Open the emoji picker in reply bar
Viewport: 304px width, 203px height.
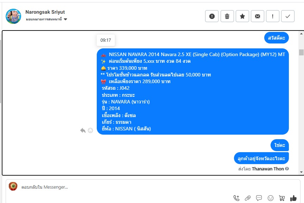pyautogui.click(x=271, y=198)
